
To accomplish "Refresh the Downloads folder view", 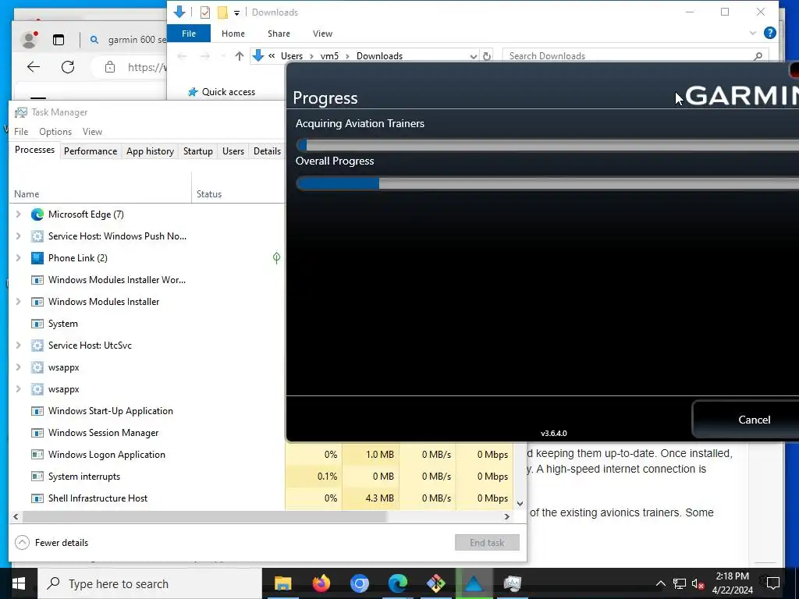I will pos(487,56).
